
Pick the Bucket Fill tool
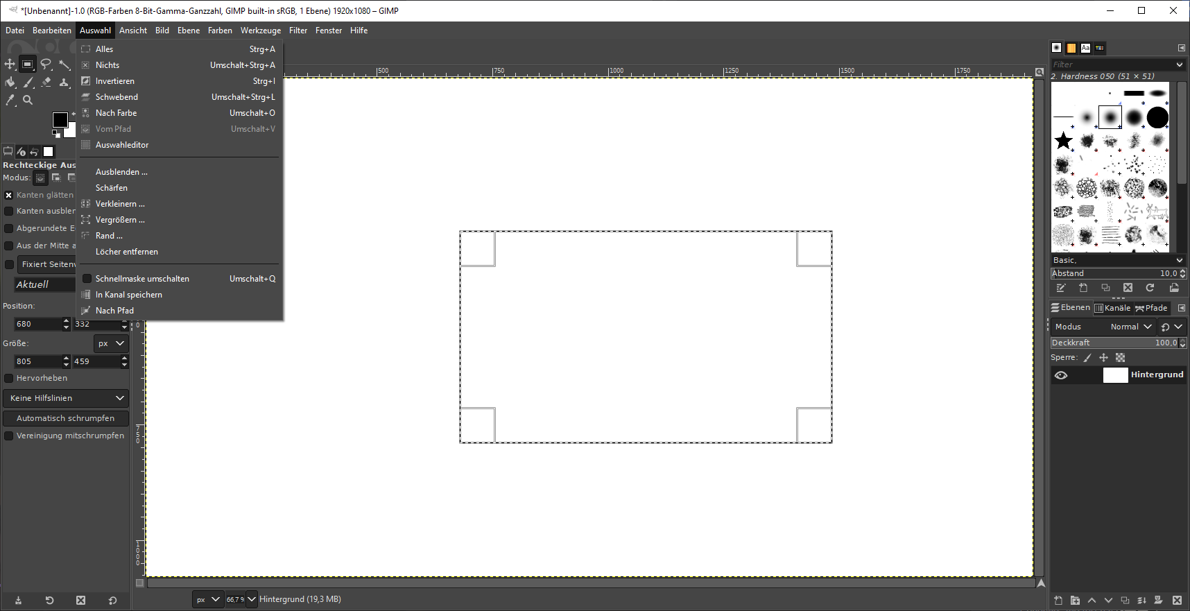pyautogui.click(x=10, y=83)
